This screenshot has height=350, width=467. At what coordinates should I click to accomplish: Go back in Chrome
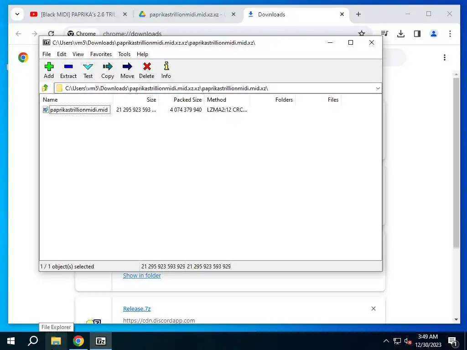(x=18, y=34)
